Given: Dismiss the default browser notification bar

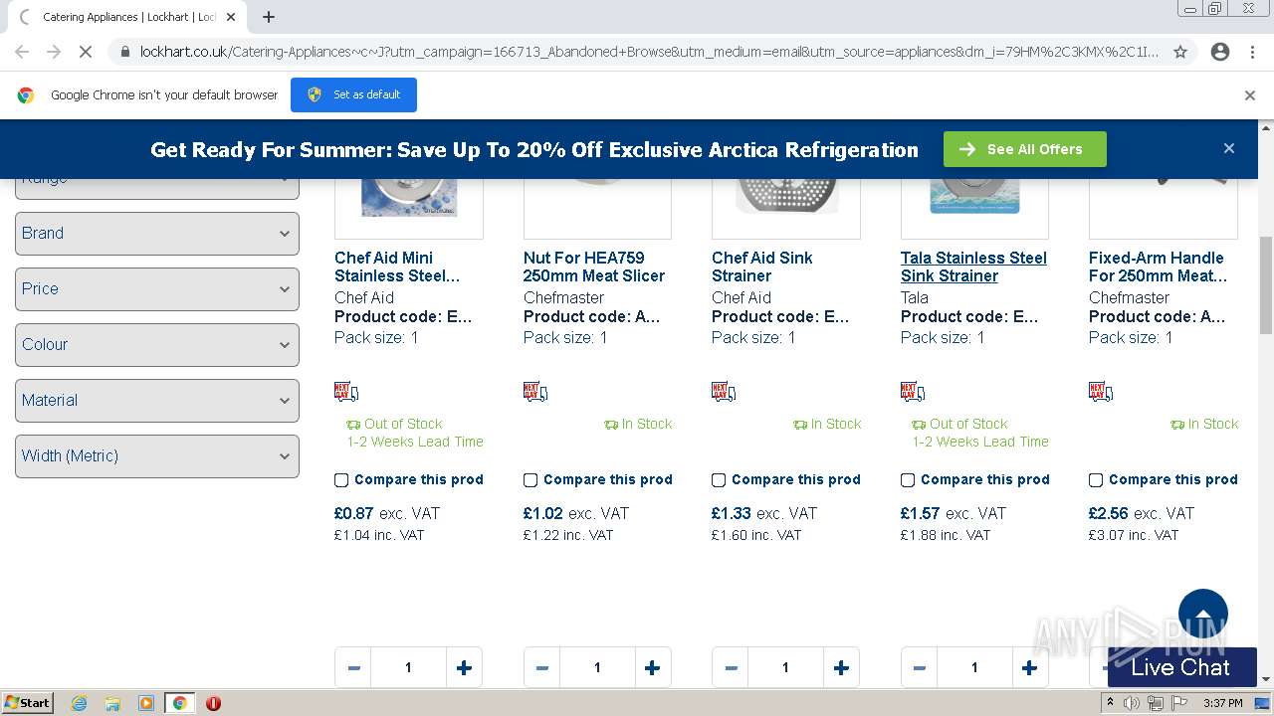Looking at the screenshot, I should click(1250, 95).
